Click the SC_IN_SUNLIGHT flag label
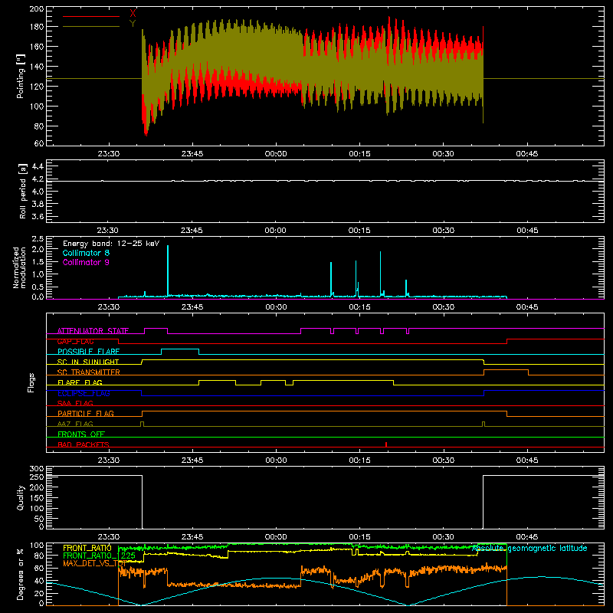The height and width of the screenshot is (613, 613). pyautogui.click(x=88, y=362)
